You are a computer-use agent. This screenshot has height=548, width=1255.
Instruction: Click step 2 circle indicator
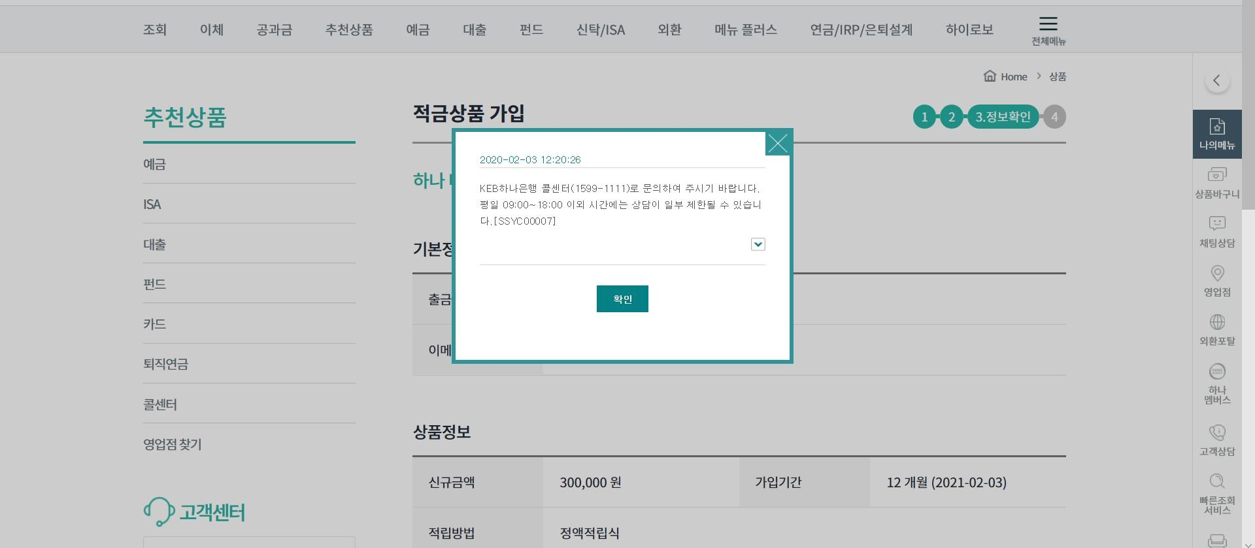click(x=952, y=117)
